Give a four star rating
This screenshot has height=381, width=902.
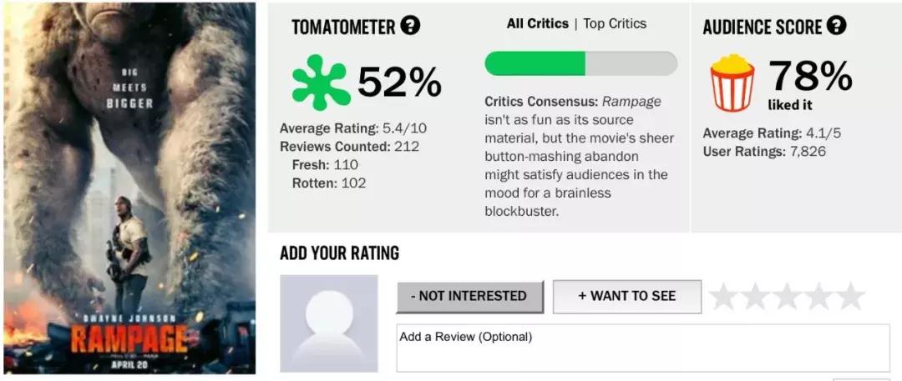pyautogui.click(x=819, y=296)
